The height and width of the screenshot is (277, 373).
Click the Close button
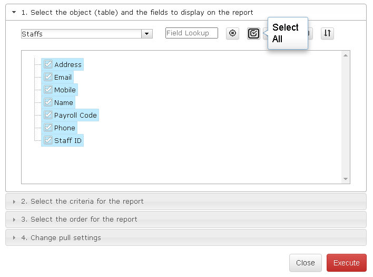tap(306, 263)
